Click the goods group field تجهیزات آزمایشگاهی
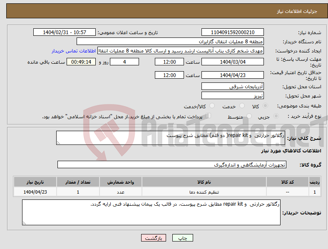Screen dimensions: 328x249 [172, 164]
